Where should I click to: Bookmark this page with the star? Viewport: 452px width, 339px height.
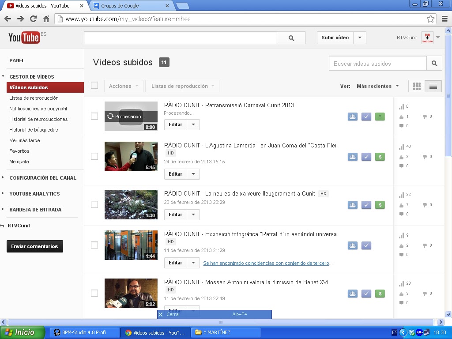(430, 19)
